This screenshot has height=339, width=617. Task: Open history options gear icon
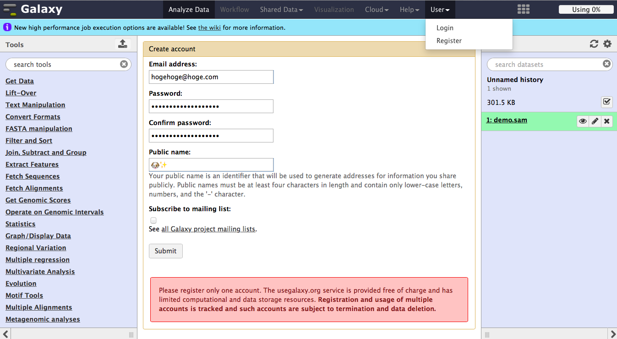(x=607, y=44)
